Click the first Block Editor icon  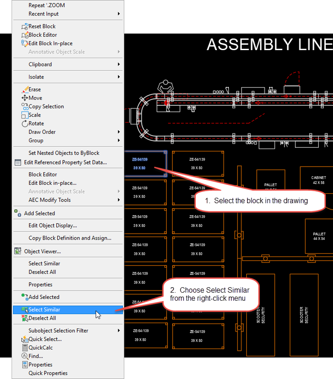(x=25, y=35)
